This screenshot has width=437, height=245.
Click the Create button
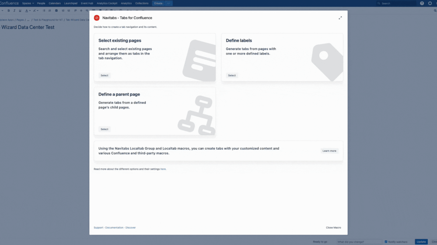click(x=158, y=3)
